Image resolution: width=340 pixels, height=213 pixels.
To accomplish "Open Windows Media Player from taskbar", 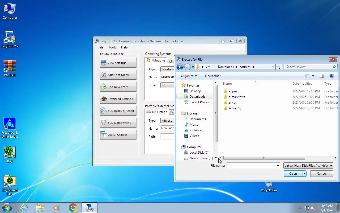I will pyautogui.click(x=56, y=208).
